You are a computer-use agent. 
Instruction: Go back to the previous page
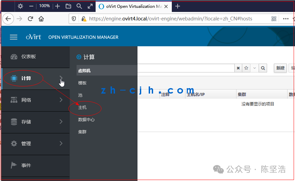click(x=8, y=19)
